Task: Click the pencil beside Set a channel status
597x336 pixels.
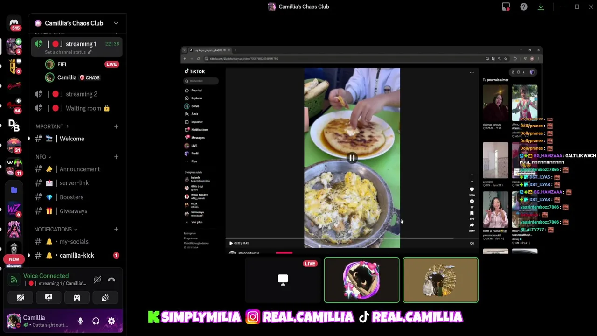Action: (90, 52)
